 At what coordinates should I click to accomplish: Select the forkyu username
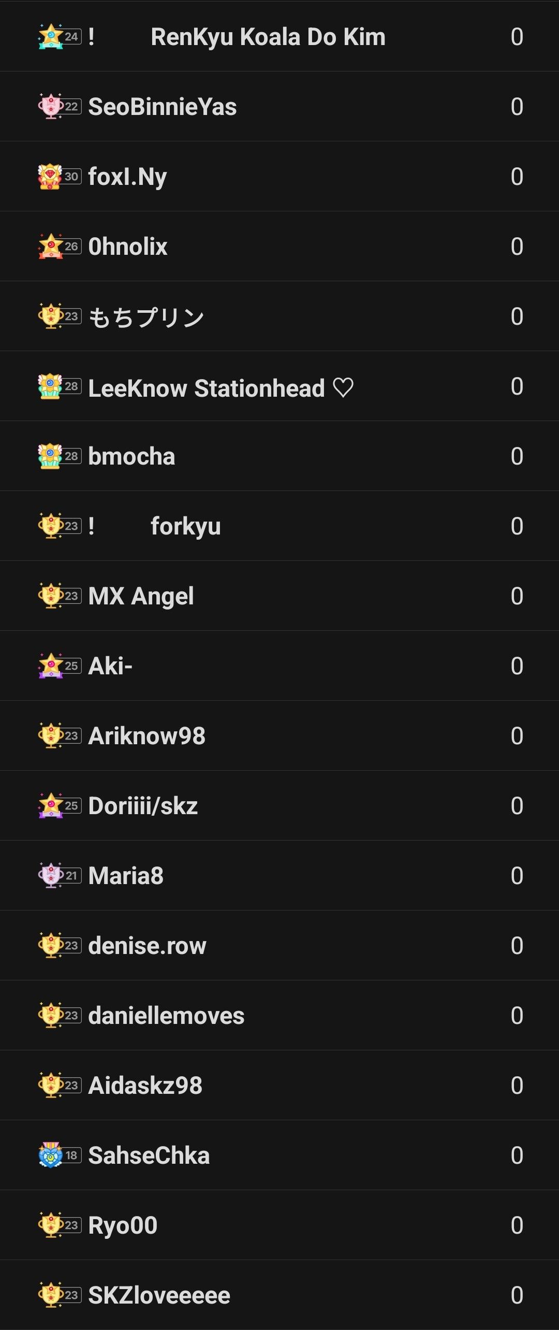tap(185, 526)
